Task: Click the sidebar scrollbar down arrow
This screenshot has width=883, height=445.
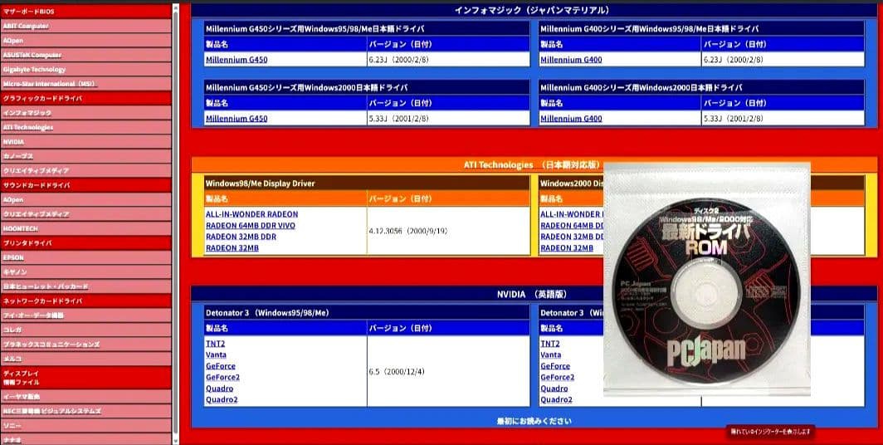Action: pyautogui.click(x=176, y=441)
